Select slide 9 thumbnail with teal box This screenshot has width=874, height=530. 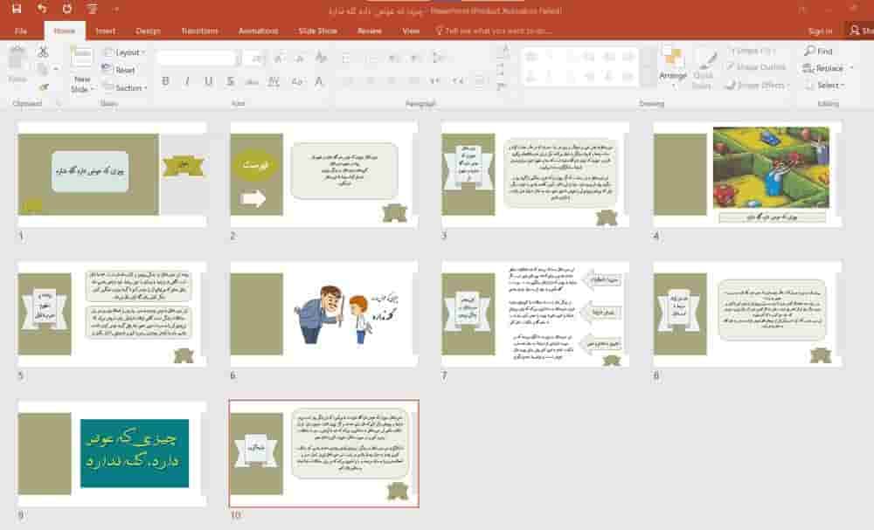tap(112, 453)
